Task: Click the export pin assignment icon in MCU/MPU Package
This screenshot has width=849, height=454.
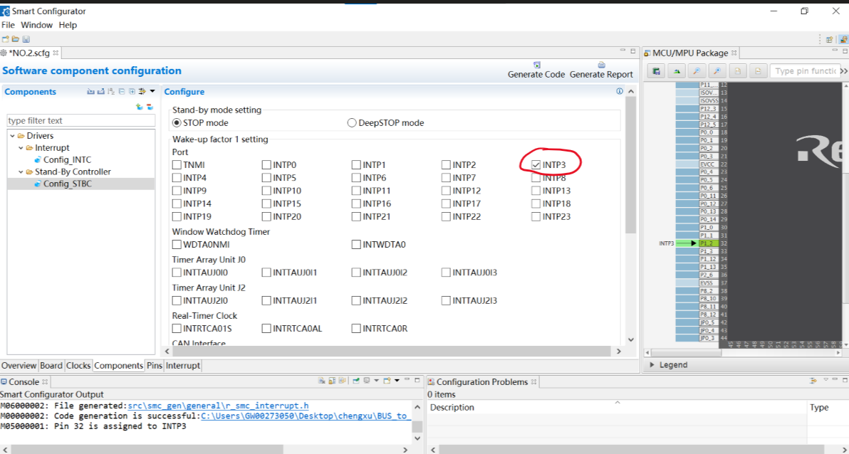Action: pos(656,71)
